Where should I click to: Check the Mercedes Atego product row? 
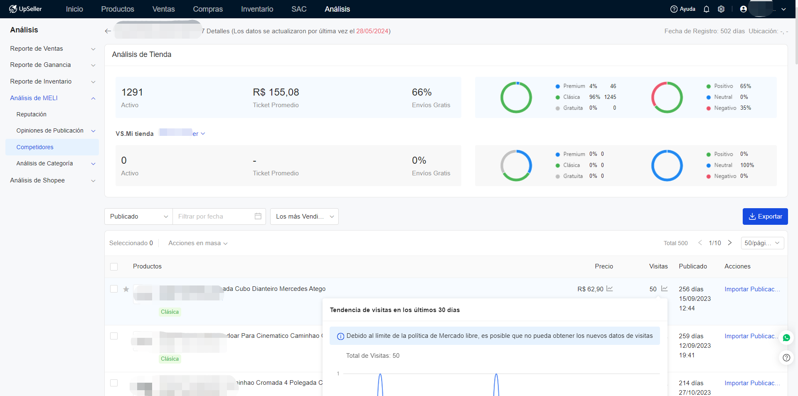(x=114, y=289)
